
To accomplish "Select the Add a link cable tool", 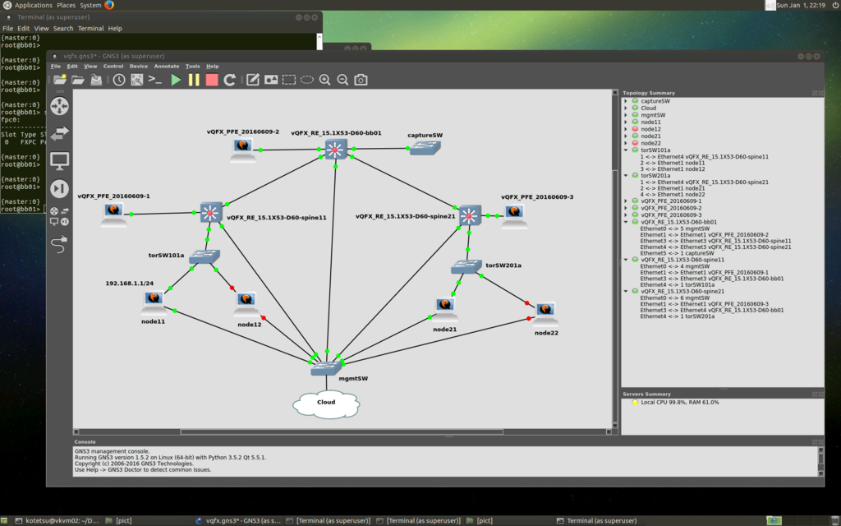I will coord(59,244).
